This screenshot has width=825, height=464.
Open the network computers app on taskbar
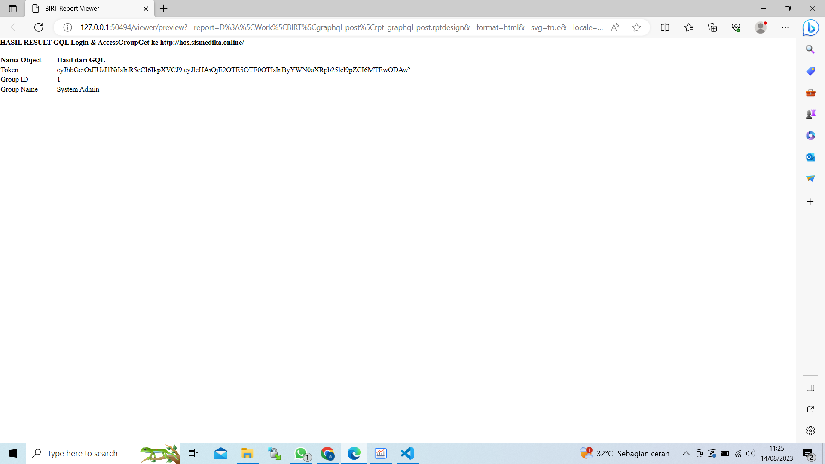tap(274, 453)
